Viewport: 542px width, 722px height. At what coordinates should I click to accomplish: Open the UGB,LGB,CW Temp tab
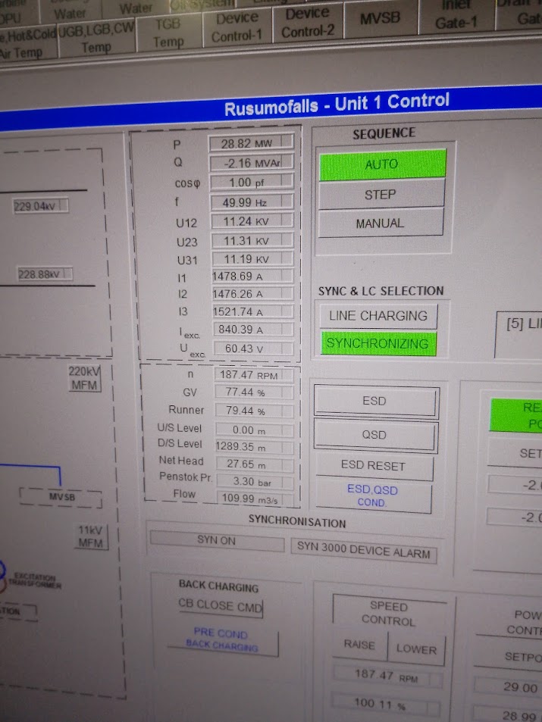[97, 38]
